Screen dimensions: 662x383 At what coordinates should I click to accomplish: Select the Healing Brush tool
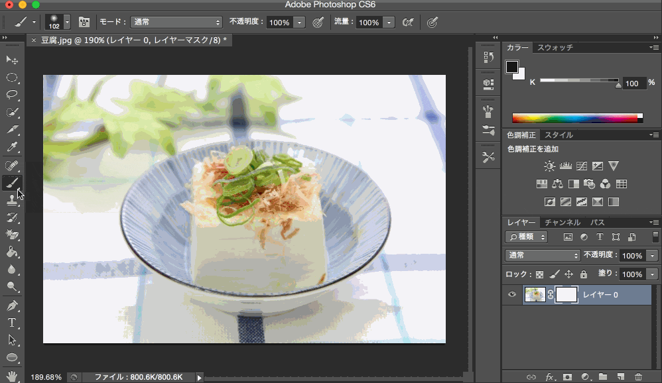tap(12, 165)
